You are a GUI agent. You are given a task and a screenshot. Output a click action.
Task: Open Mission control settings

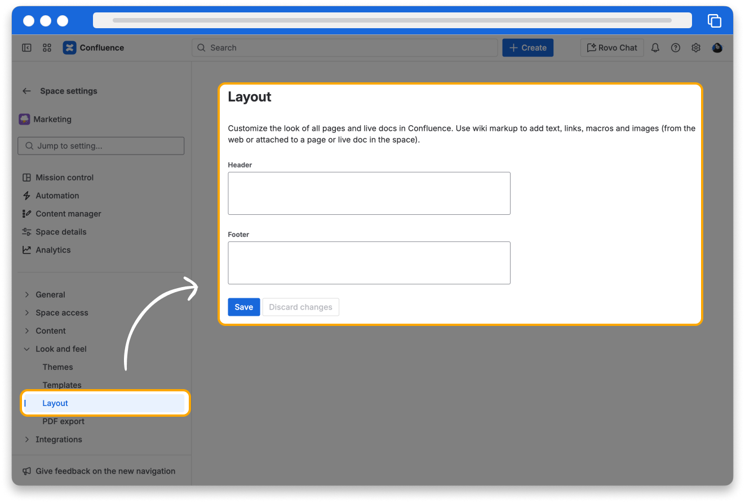coord(64,178)
